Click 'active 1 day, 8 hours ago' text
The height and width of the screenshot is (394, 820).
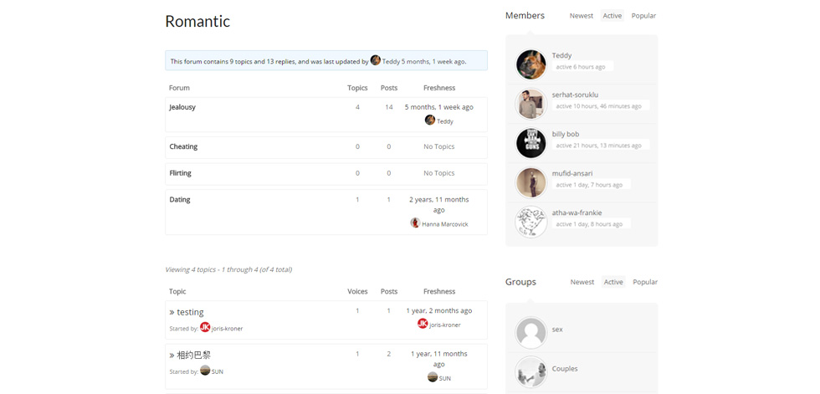point(589,223)
